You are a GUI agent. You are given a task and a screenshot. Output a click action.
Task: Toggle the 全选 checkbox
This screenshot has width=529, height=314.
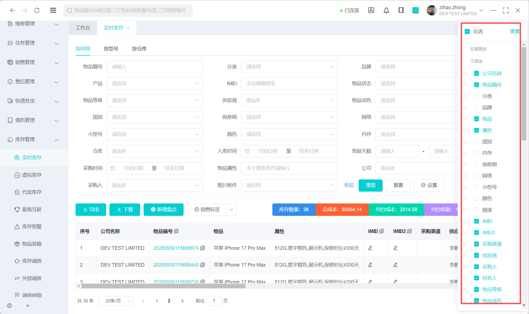467,31
